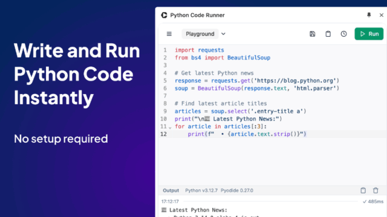Click the print 'Latest Python News:' code line
This screenshot has width=387, height=217.
coord(229,119)
